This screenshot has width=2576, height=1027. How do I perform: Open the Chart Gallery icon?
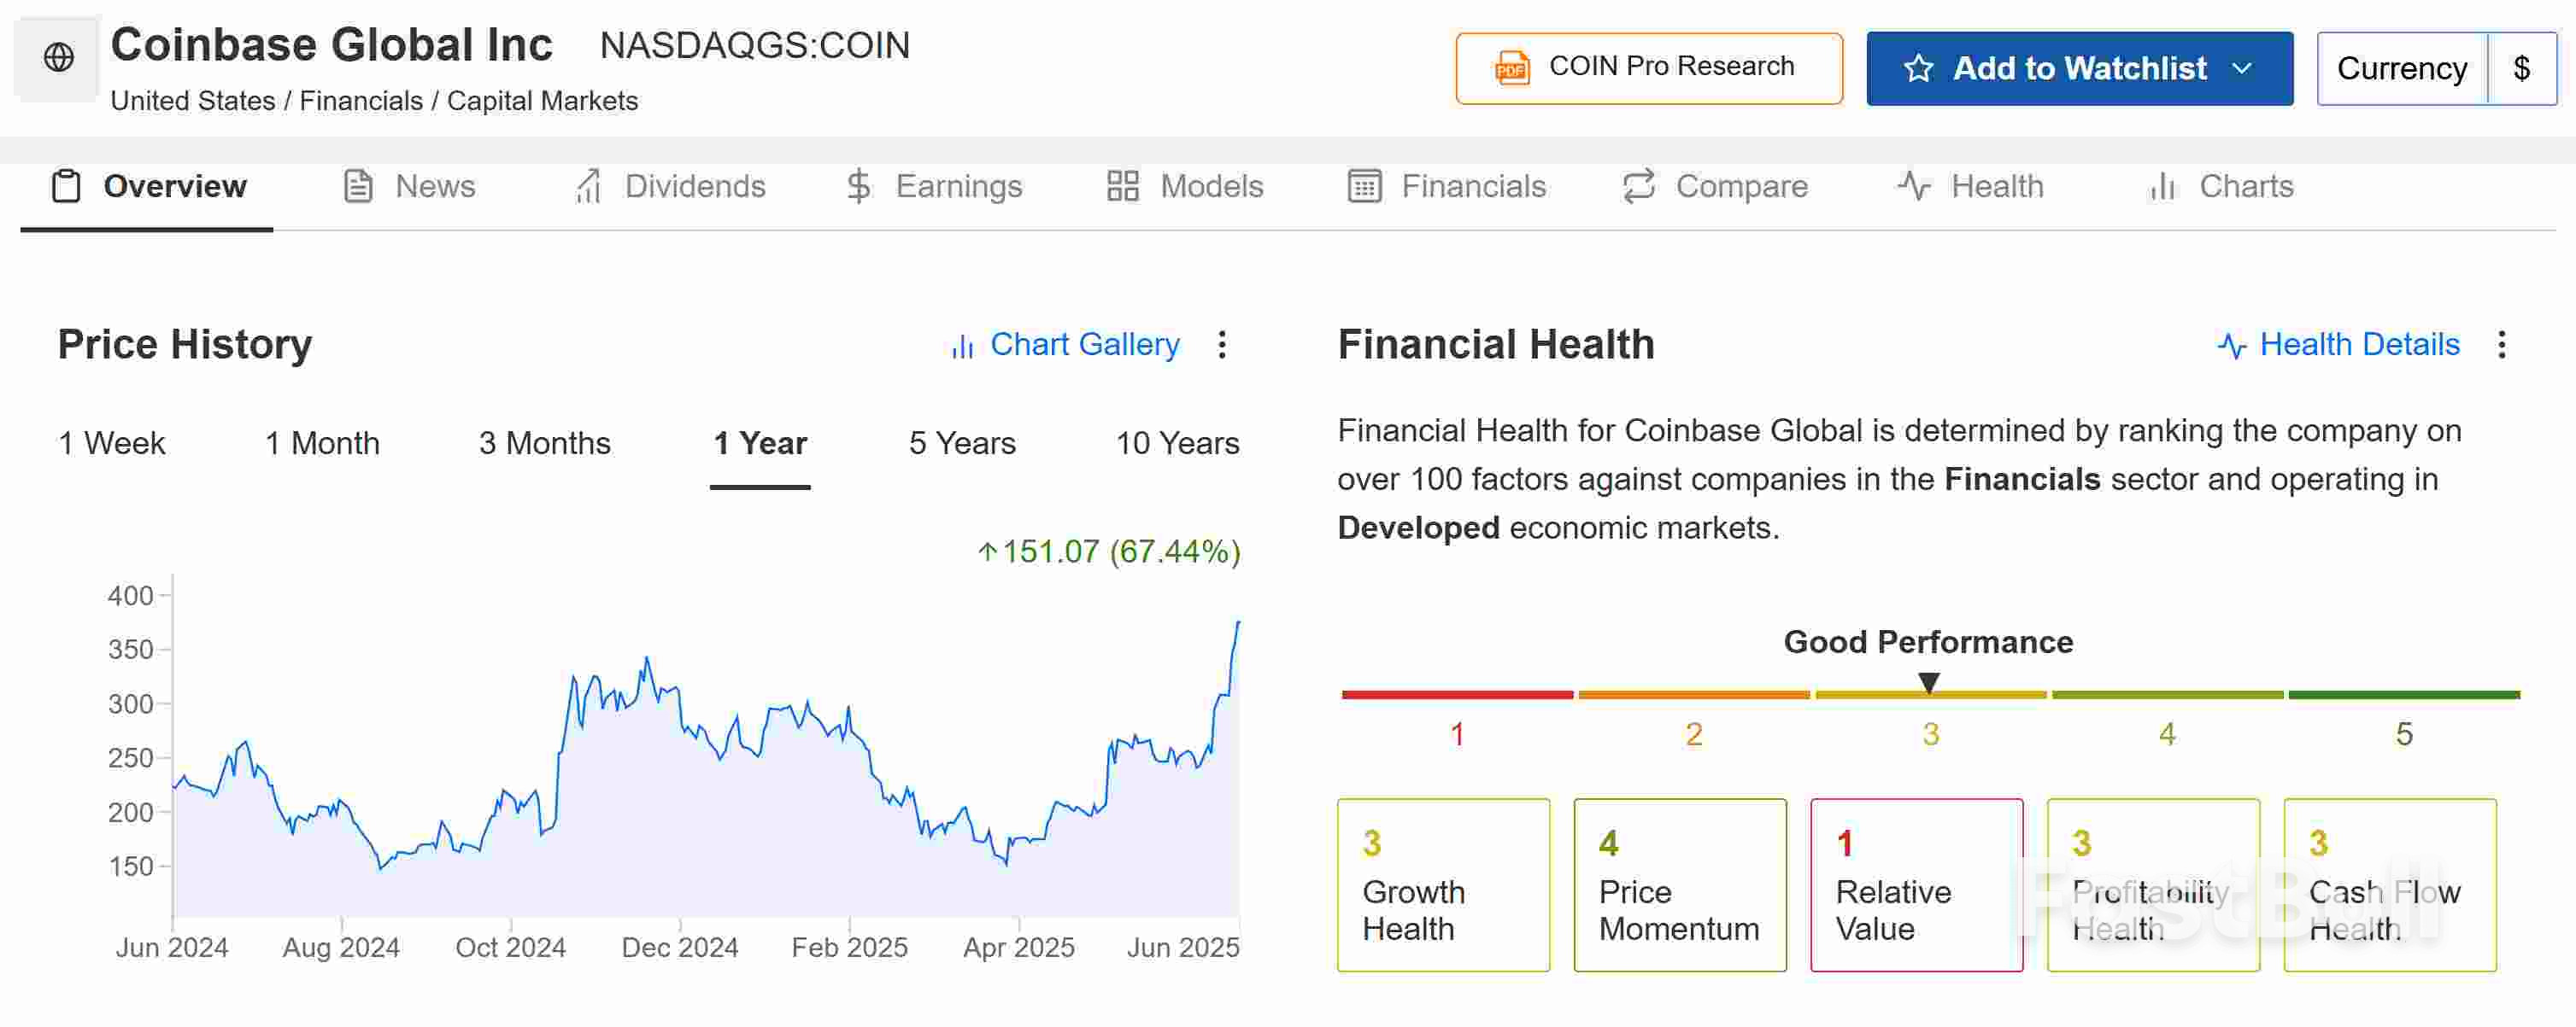coord(962,346)
